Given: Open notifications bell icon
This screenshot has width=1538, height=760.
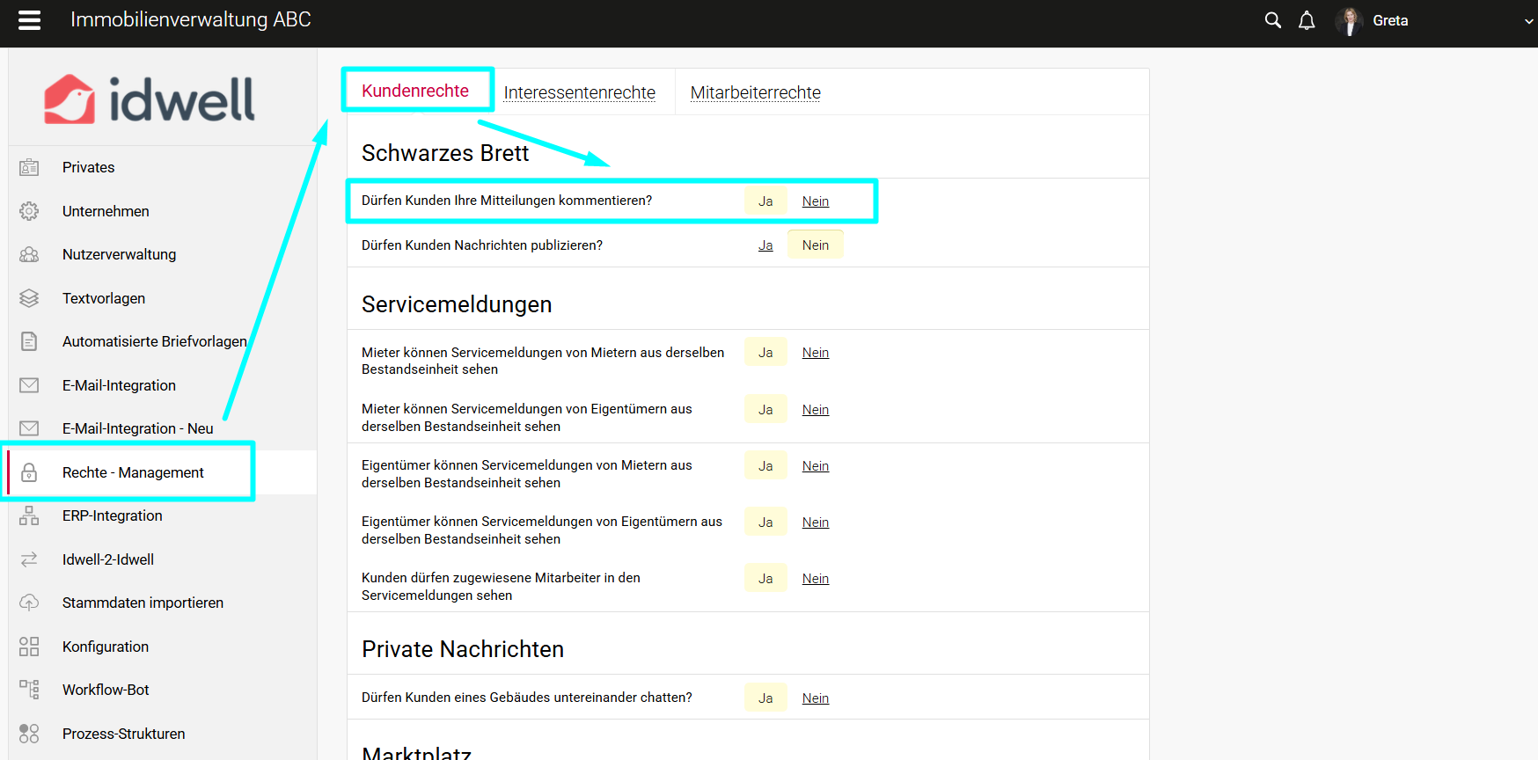Looking at the screenshot, I should pyautogui.click(x=1307, y=20).
